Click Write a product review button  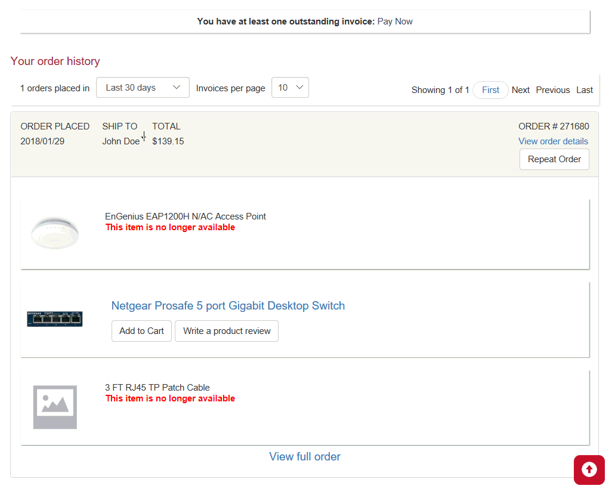(227, 331)
